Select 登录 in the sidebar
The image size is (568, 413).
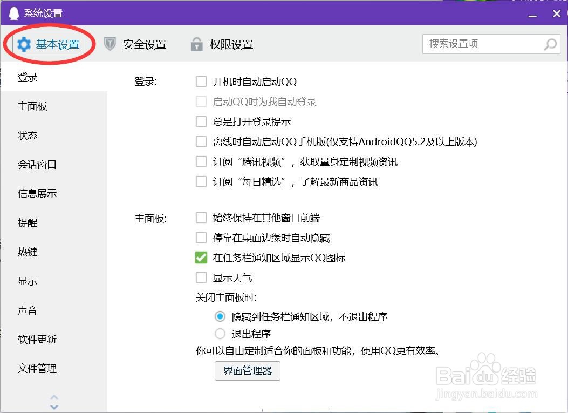tap(54, 77)
